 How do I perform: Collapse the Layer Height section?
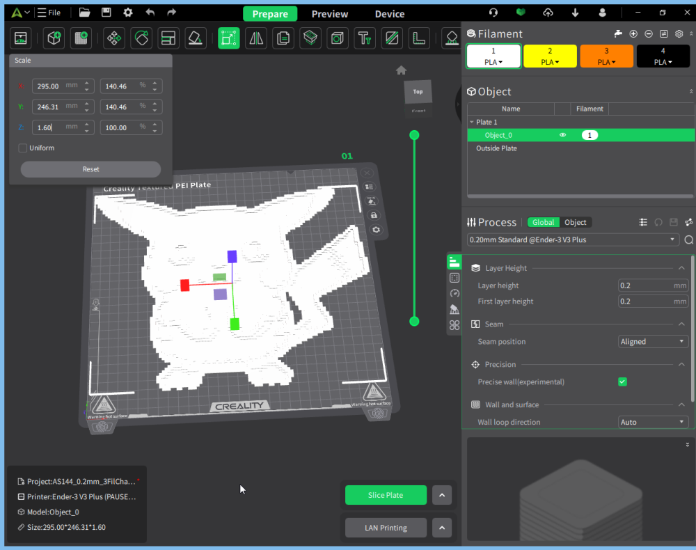point(681,268)
